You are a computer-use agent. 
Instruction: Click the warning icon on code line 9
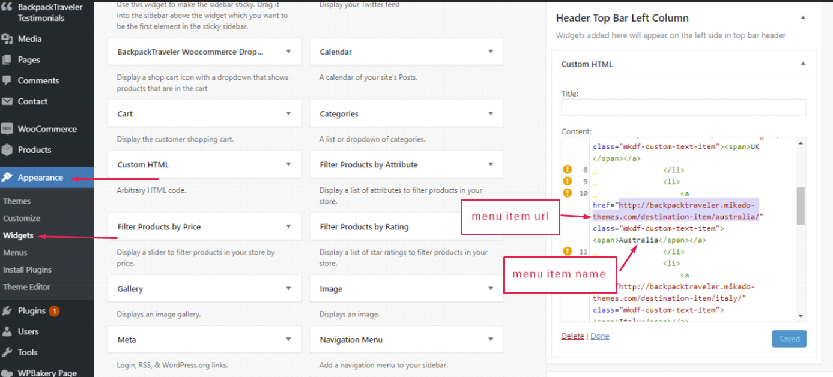[x=567, y=181]
